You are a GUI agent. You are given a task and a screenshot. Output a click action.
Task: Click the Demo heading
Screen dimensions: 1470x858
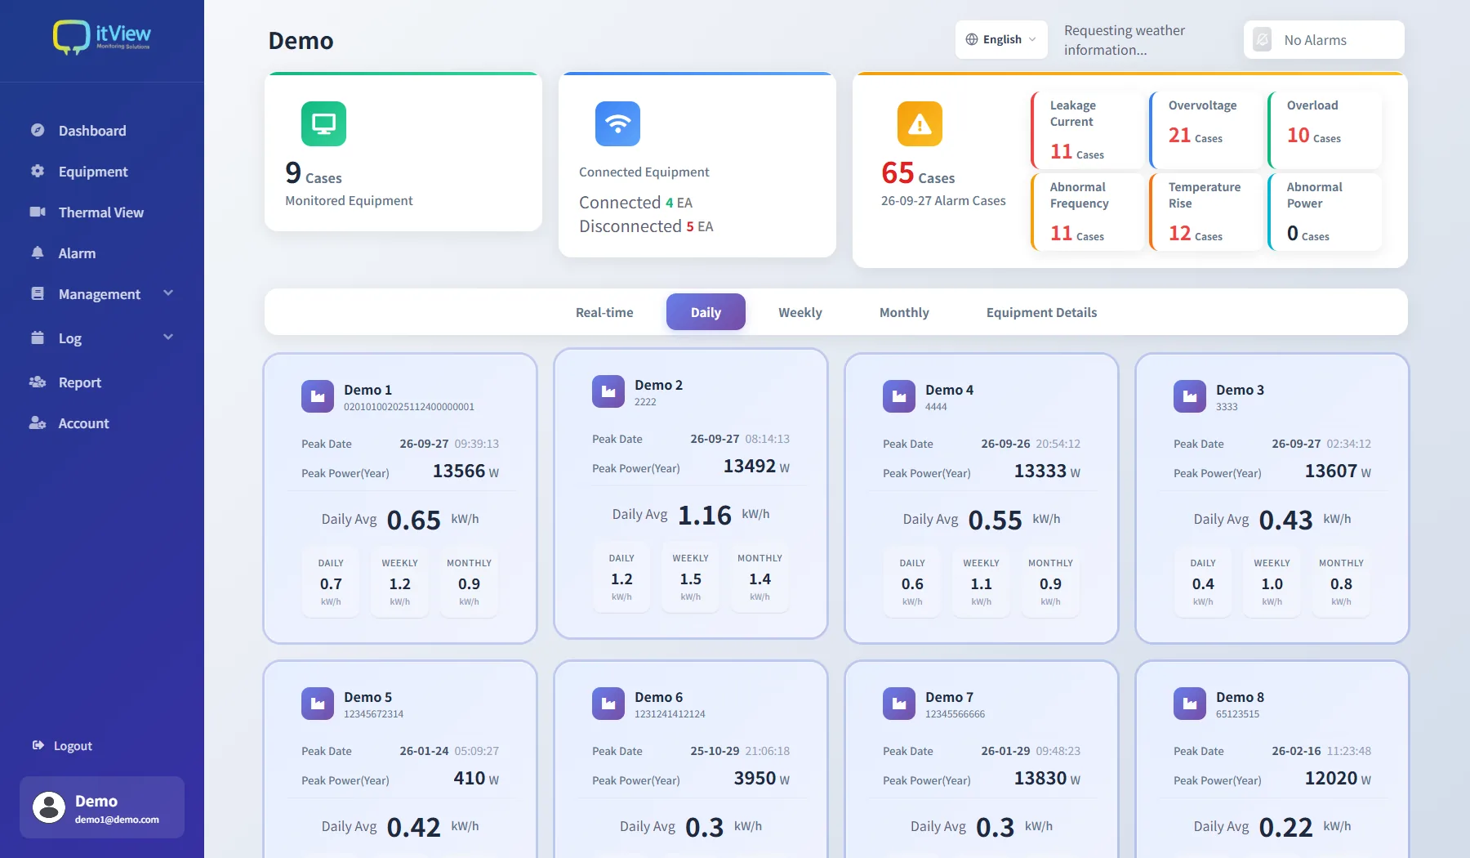[301, 41]
